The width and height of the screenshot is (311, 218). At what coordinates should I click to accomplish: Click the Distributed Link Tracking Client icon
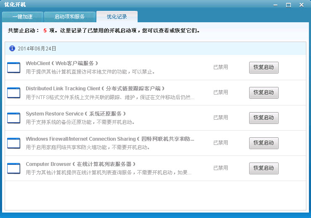click(13, 93)
